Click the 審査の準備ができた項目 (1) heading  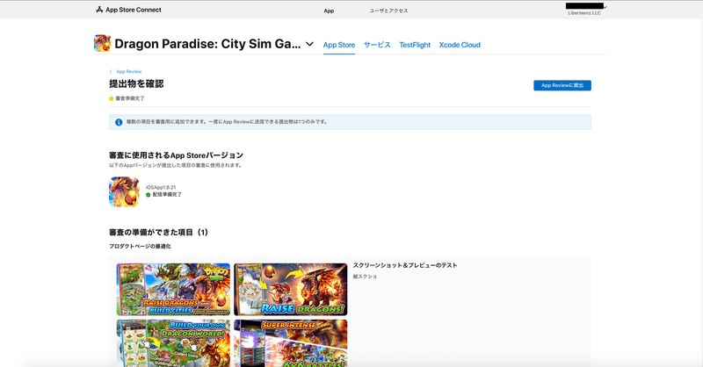pyautogui.click(x=159, y=232)
